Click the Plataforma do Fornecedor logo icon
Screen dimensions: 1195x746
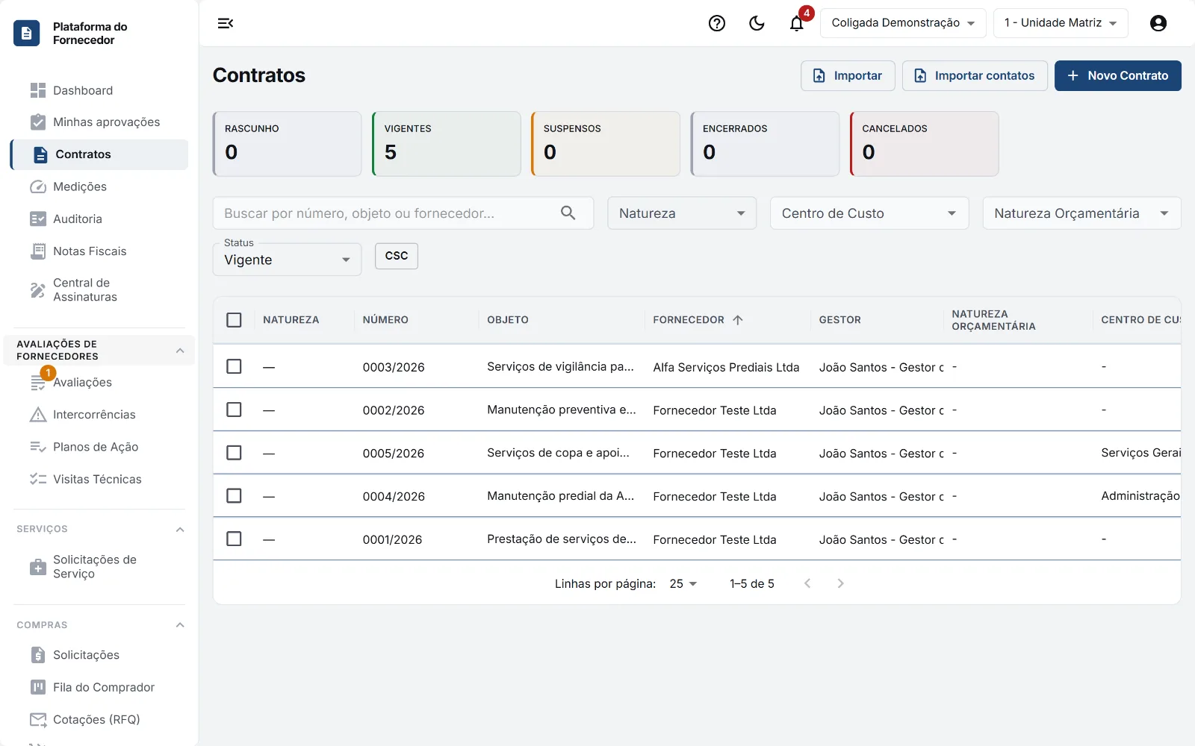(x=27, y=33)
